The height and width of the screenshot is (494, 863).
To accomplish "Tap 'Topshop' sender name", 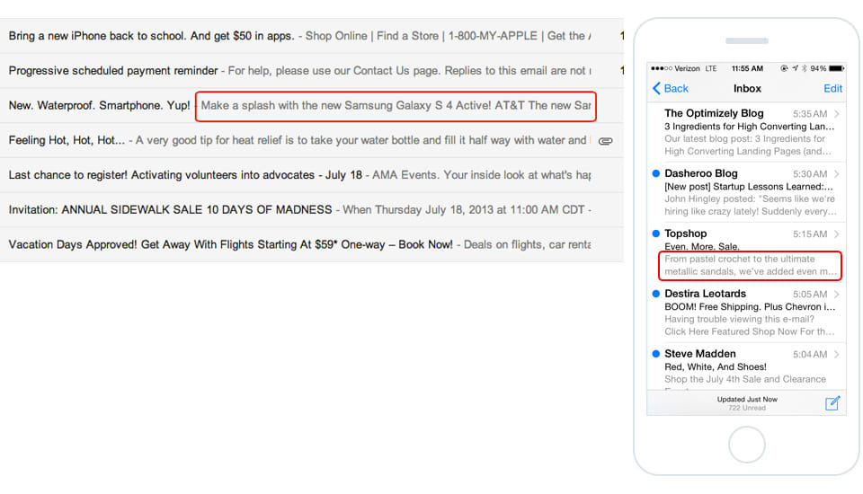I will pyautogui.click(x=685, y=234).
